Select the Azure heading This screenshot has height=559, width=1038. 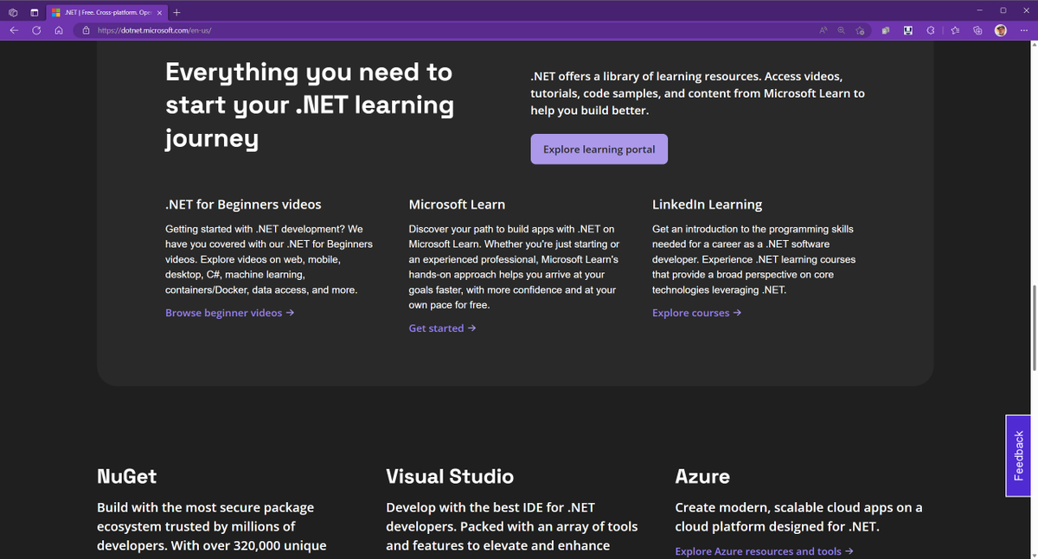coord(702,476)
